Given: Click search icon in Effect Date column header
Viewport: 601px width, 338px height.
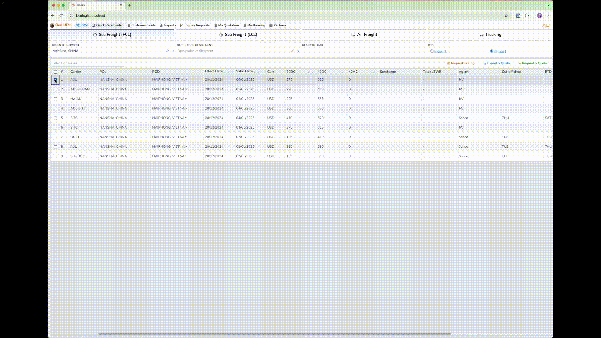Looking at the screenshot, I should click(x=232, y=72).
